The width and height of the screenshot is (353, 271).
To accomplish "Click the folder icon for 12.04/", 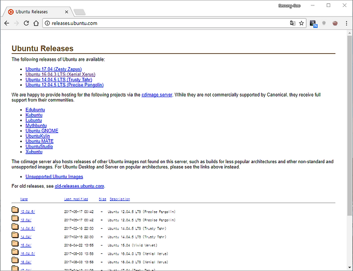I will [x=15, y=218].
